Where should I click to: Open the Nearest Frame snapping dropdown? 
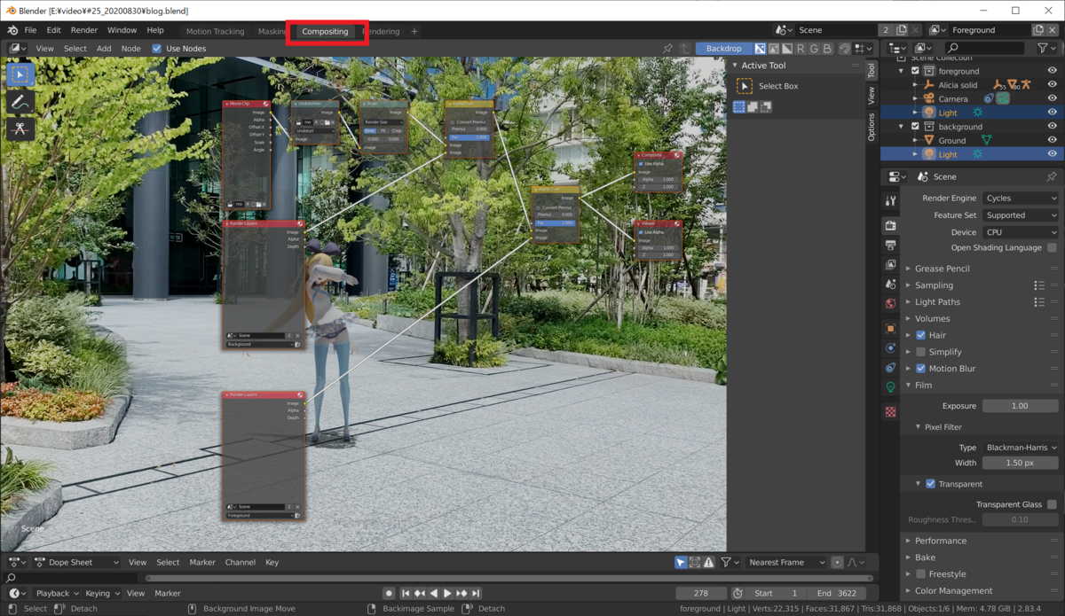786,562
